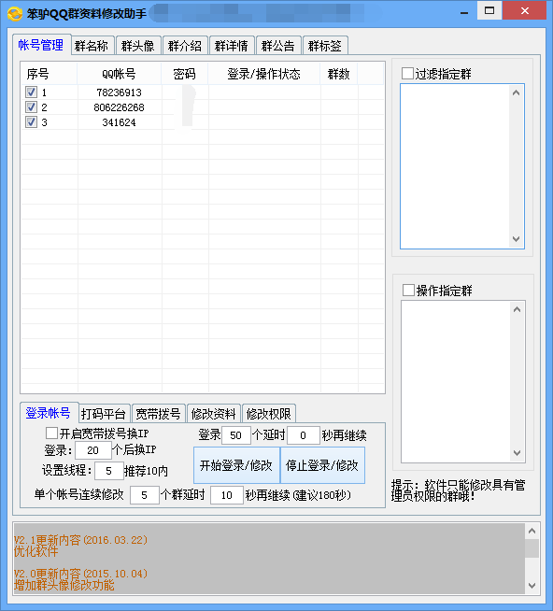Click up arrow of 操作指定群 list scrollbar
The image size is (553, 611).
[518, 310]
